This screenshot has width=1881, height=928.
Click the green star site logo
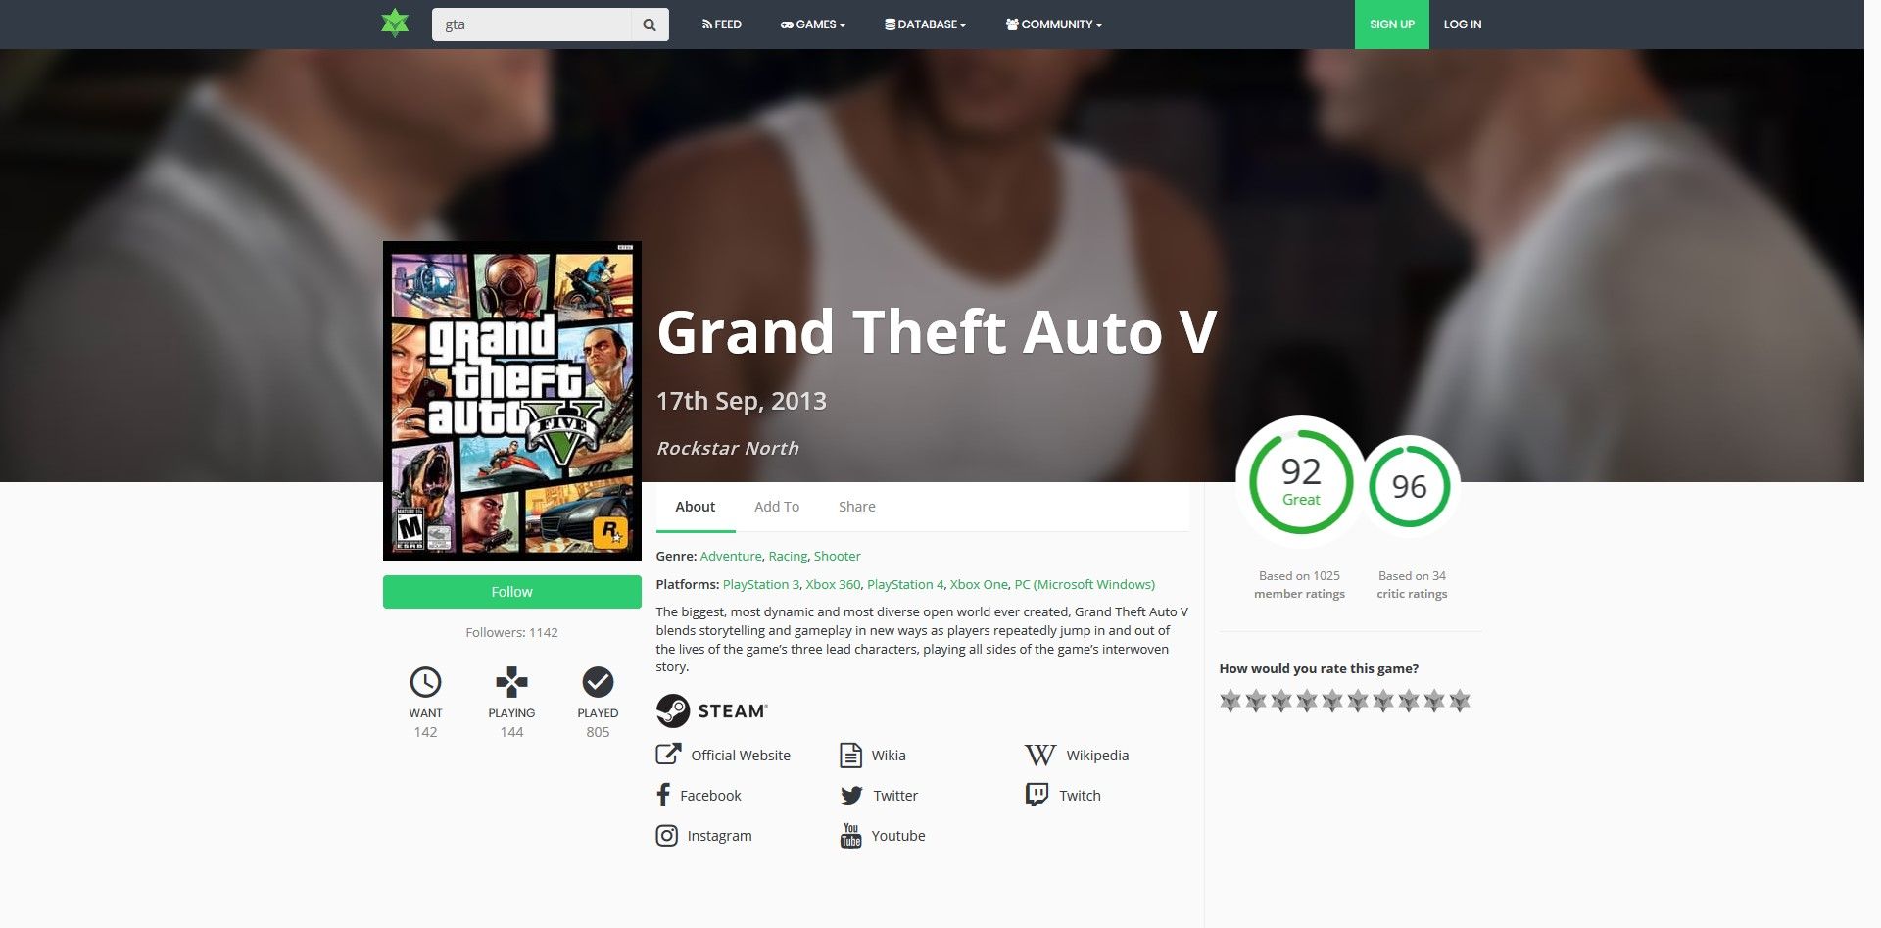[x=395, y=24]
